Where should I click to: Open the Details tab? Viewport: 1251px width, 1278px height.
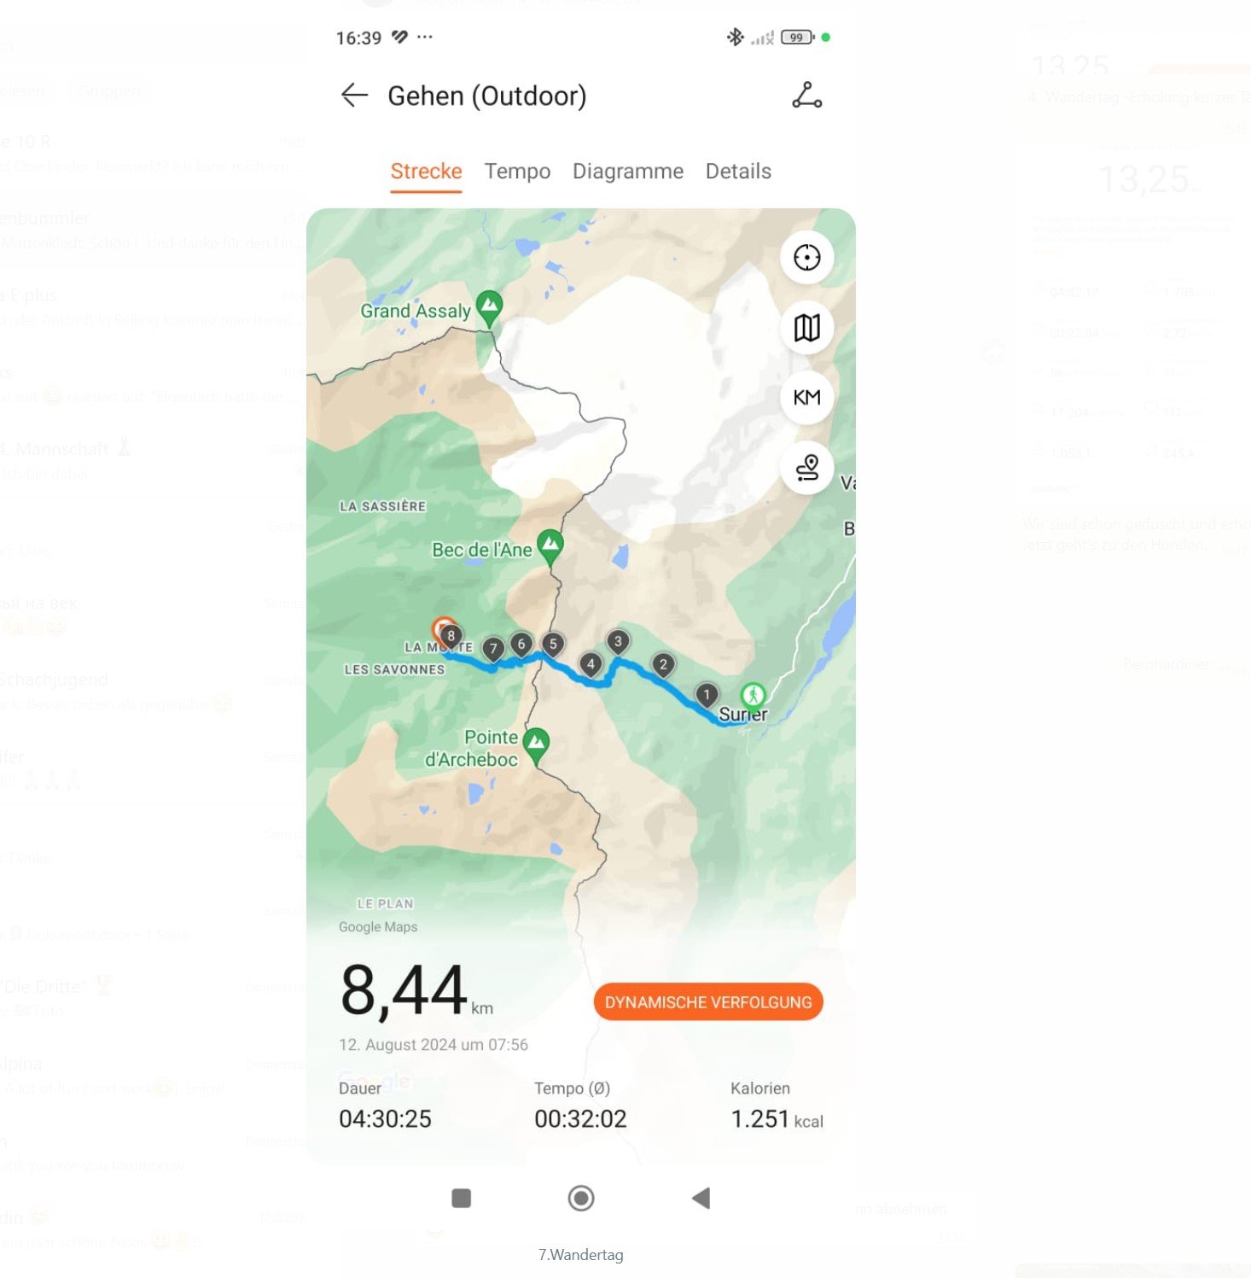[x=738, y=172]
